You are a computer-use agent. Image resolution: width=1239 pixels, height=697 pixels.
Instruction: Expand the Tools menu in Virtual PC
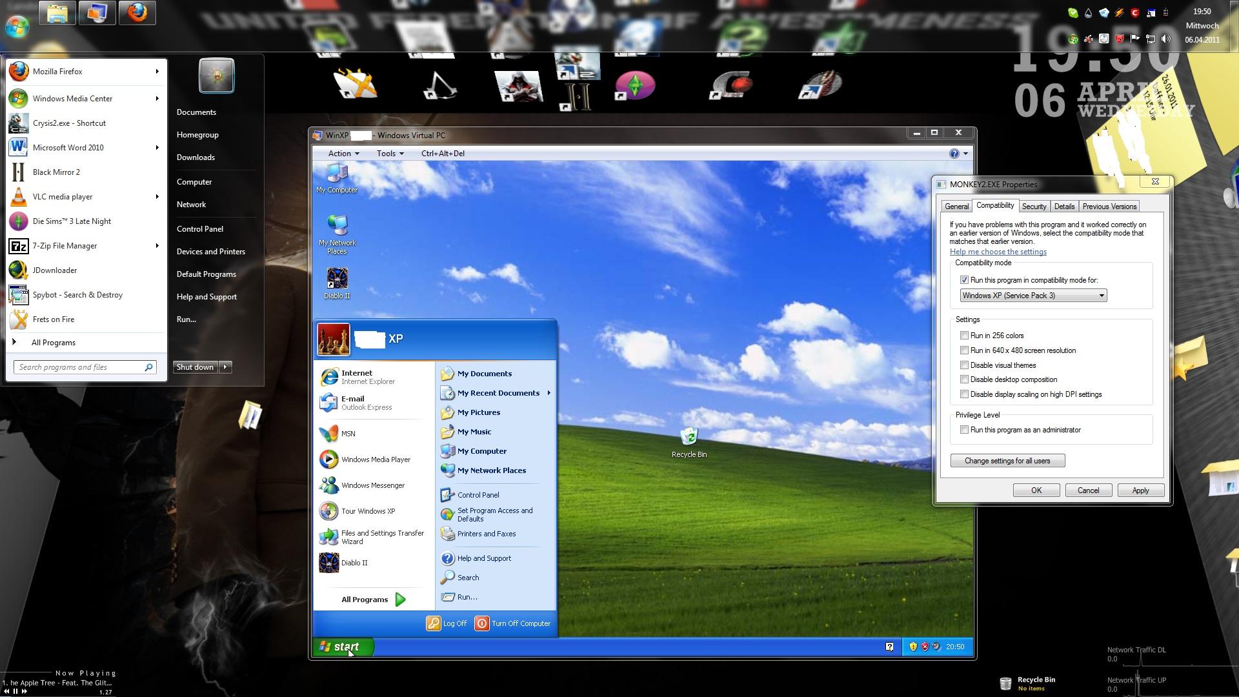(390, 154)
